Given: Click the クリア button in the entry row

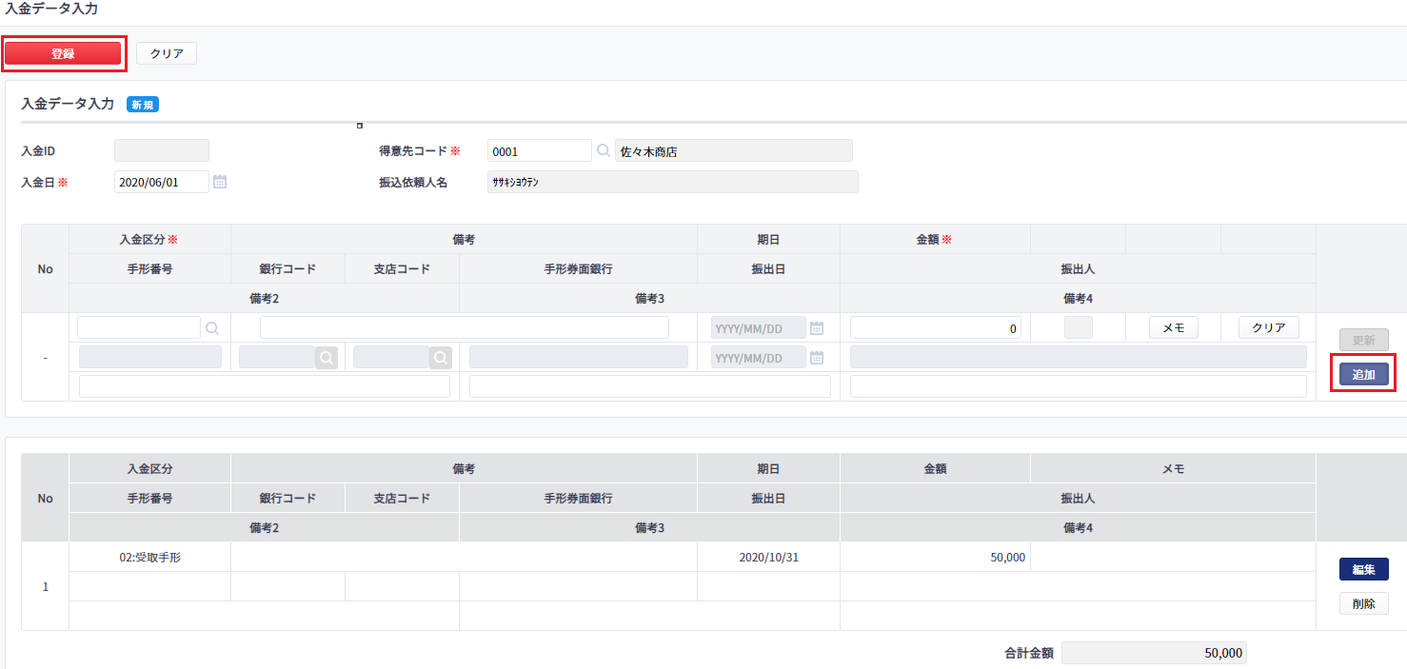Looking at the screenshot, I should (1269, 327).
